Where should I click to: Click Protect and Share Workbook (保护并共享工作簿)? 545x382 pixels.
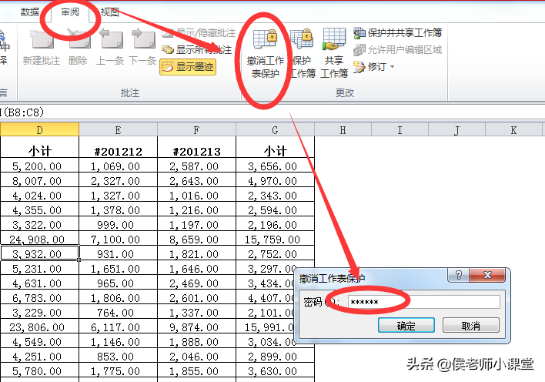[398, 33]
